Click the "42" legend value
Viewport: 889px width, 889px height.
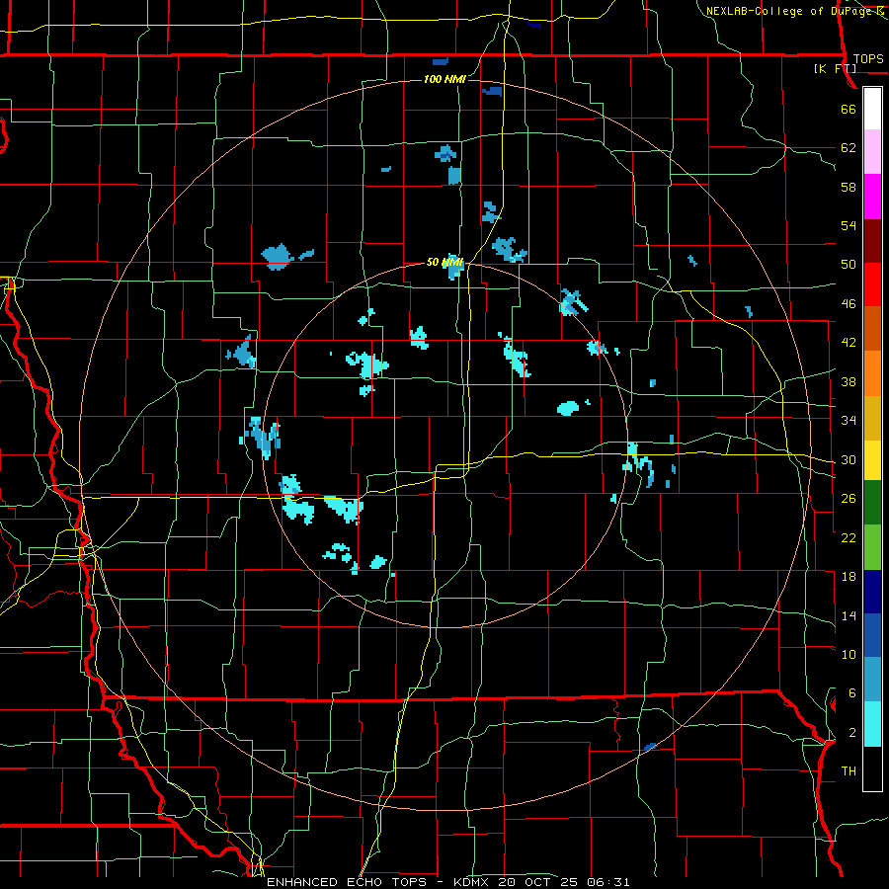(x=849, y=343)
